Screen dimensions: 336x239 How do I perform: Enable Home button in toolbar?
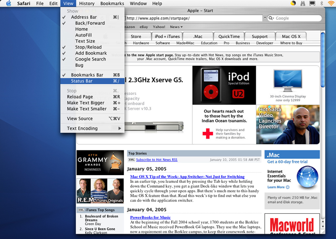pyautogui.click(x=92, y=29)
